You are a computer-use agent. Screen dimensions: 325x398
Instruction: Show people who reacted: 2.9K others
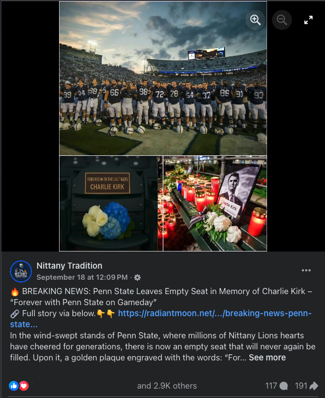[167, 386]
